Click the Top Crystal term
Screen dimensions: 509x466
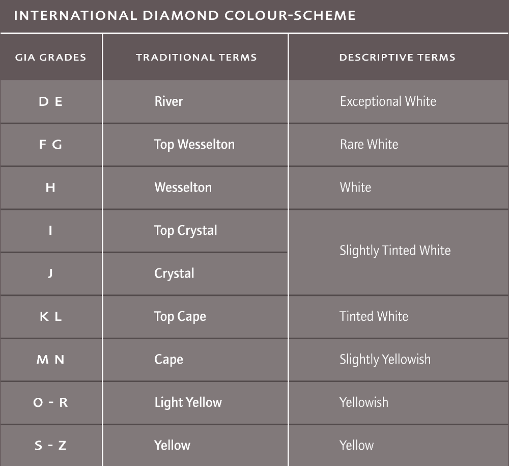coord(186,231)
